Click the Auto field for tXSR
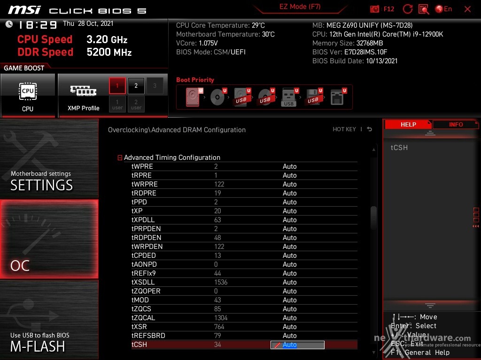481x360 pixels. coord(289,327)
